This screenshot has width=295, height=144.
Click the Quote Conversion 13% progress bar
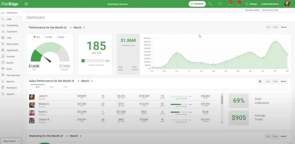(93, 61)
